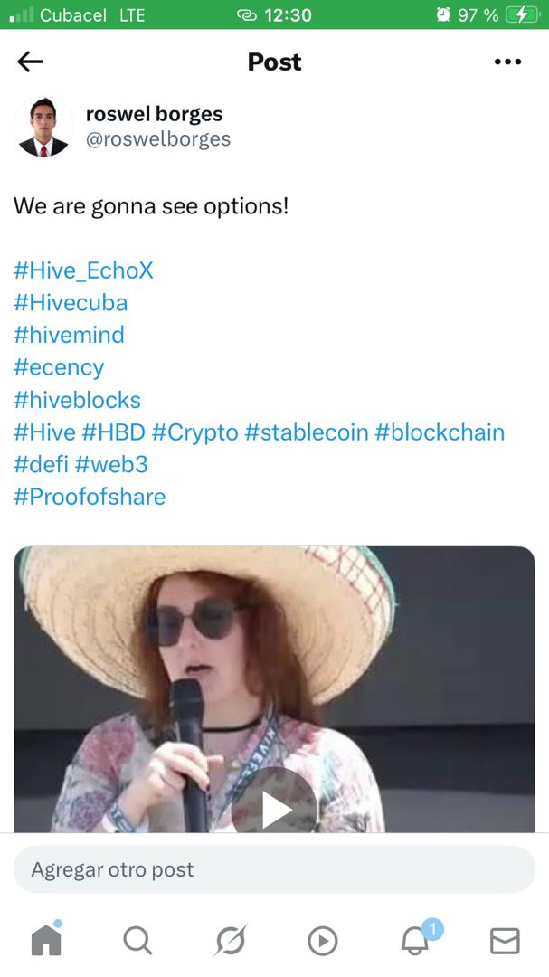Open the messages envelope icon
This screenshot has height=977, width=549.
pos(505,941)
